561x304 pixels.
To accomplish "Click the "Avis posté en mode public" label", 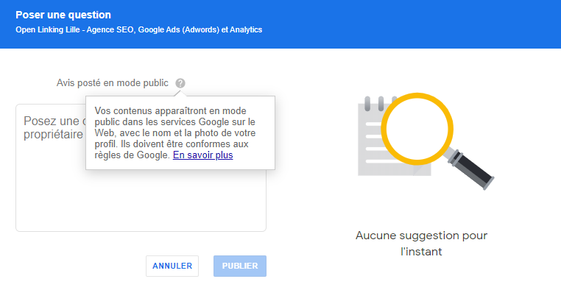I will coord(113,83).
